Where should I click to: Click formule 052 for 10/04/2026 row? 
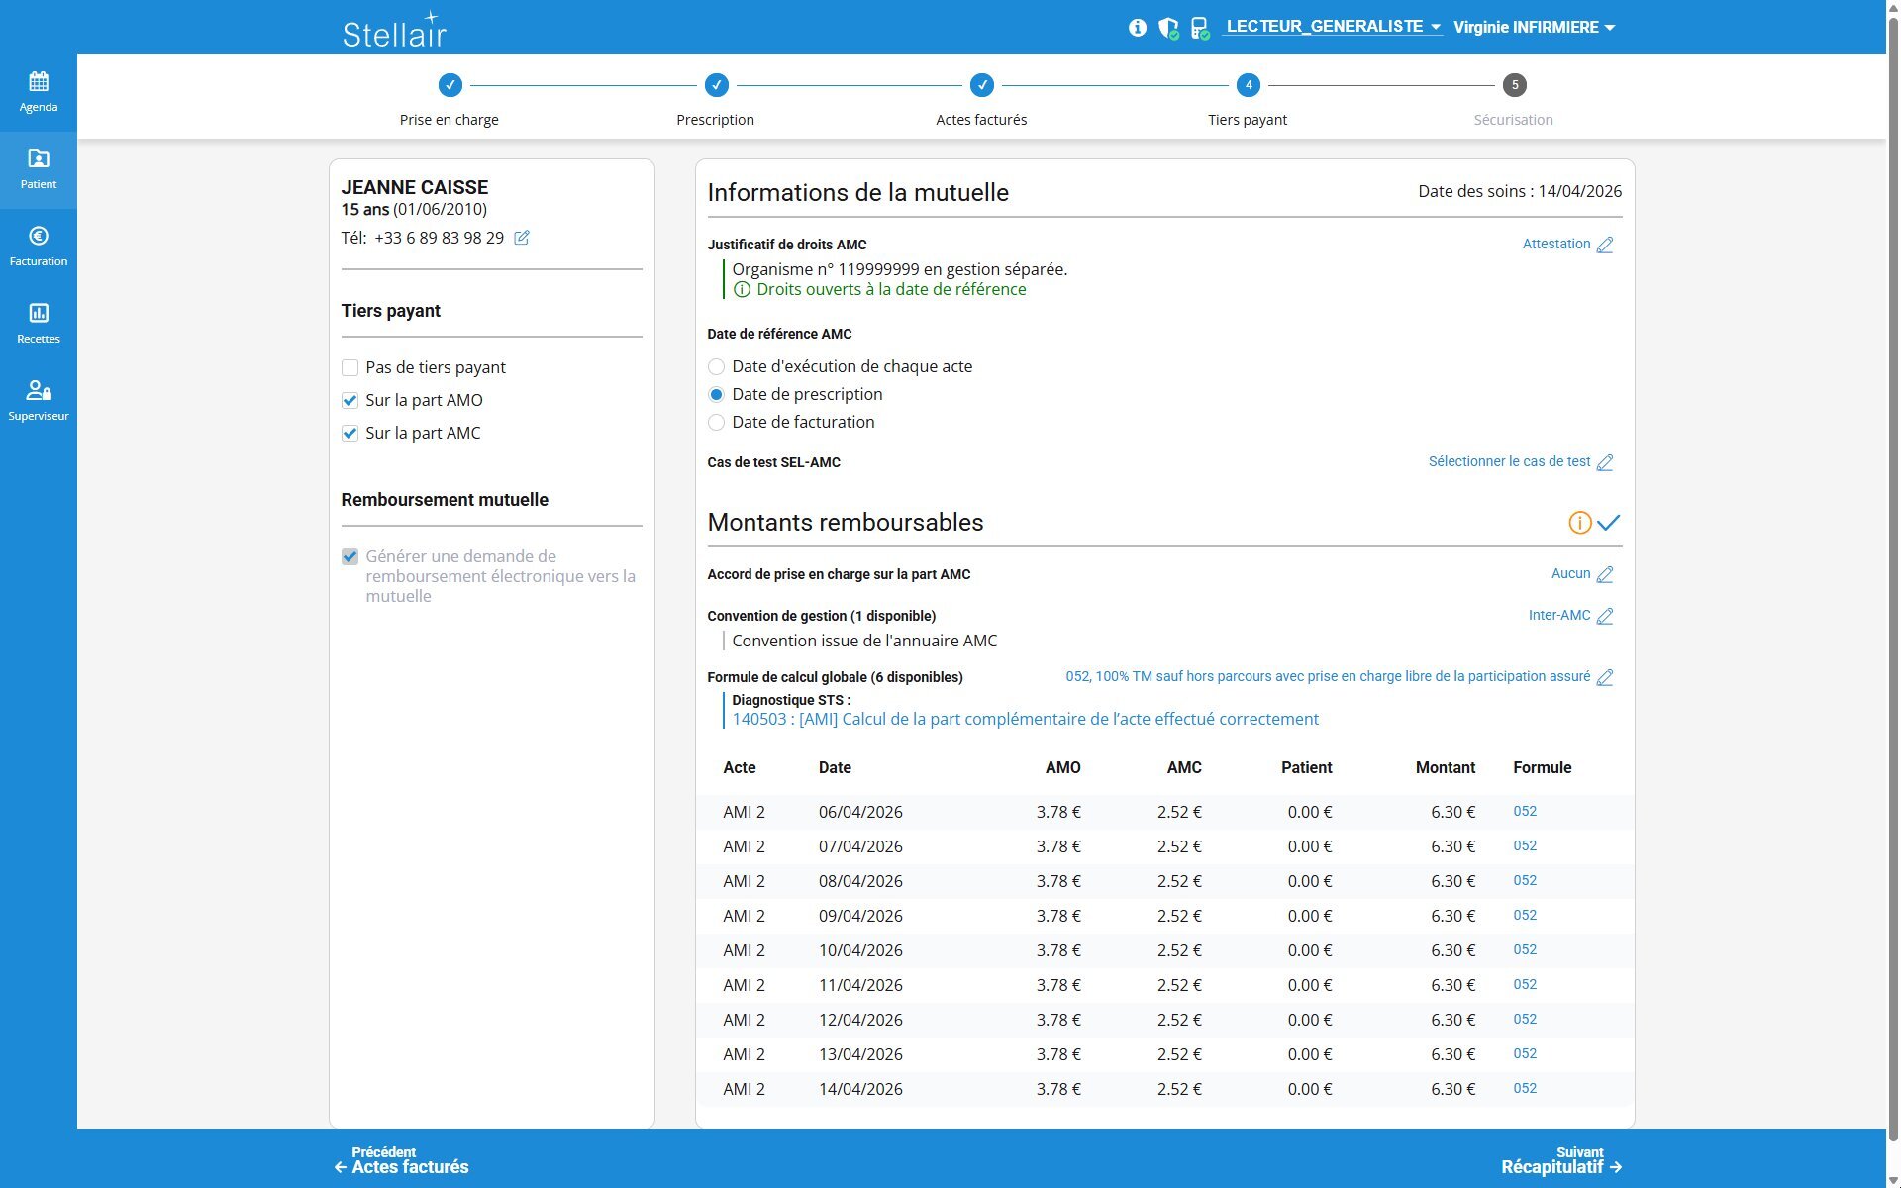[1525, 950]
